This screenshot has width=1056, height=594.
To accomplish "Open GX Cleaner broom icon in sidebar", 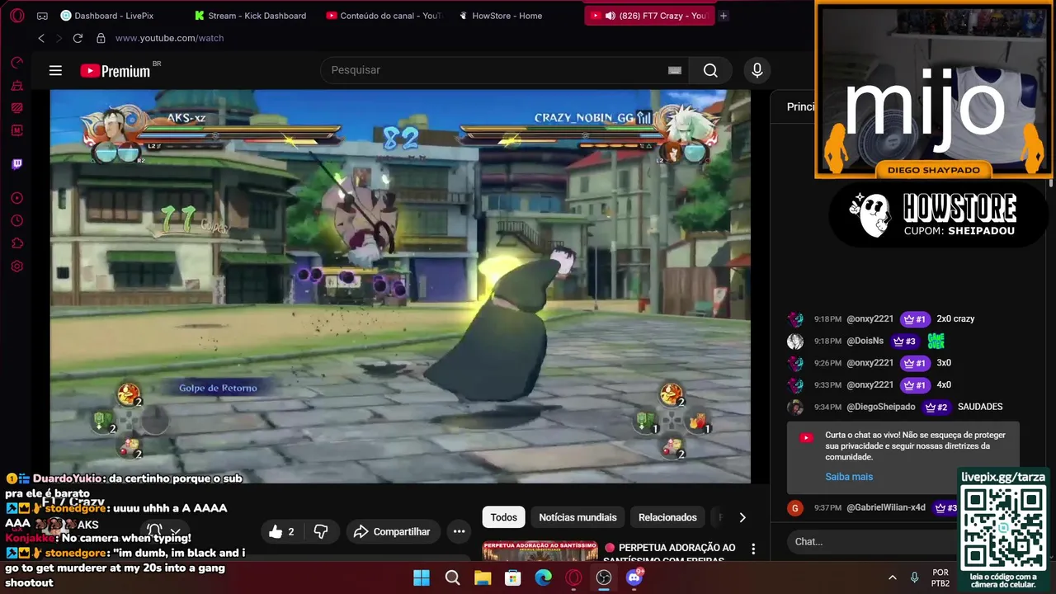I will 16,85.
